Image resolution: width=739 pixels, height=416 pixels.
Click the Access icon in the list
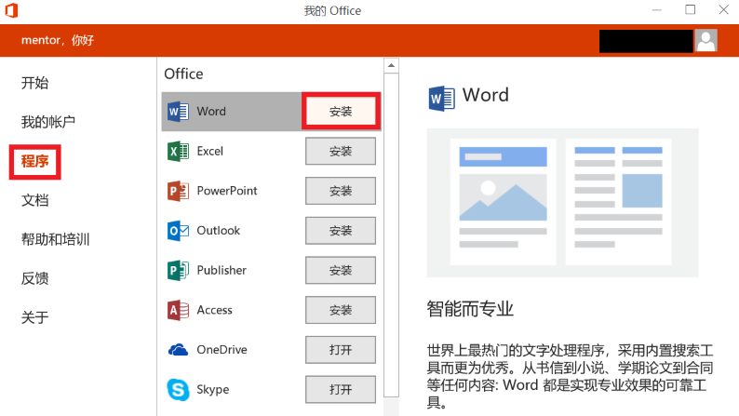coord(178,310)
